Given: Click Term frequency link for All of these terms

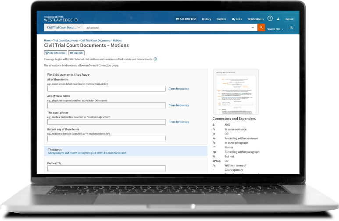Looking at the screenshot, I should click(x=179, y=89).
